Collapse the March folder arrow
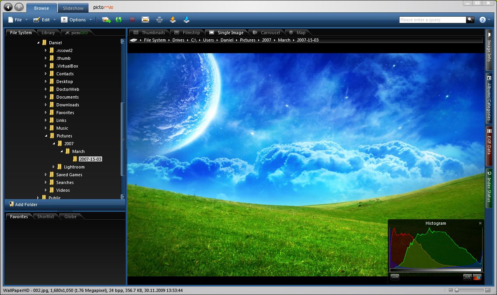This screenshot has height=295, width=497. point(62,151)
